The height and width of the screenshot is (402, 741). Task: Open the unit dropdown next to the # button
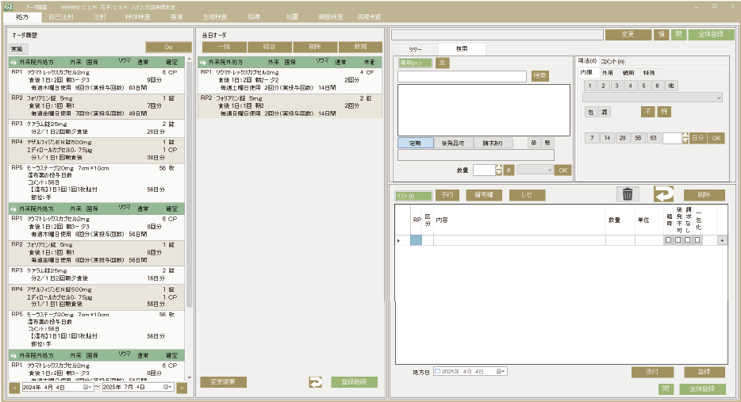[x=535, y=170]
